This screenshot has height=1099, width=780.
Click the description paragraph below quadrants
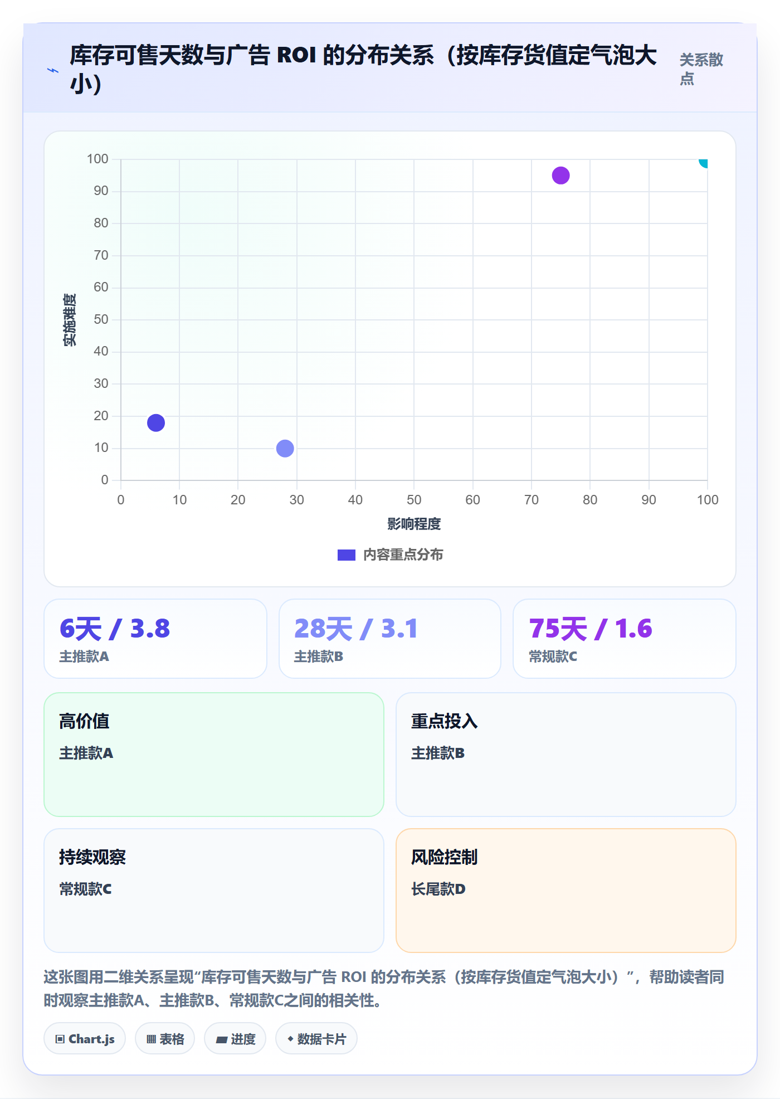tap(384, 989)
